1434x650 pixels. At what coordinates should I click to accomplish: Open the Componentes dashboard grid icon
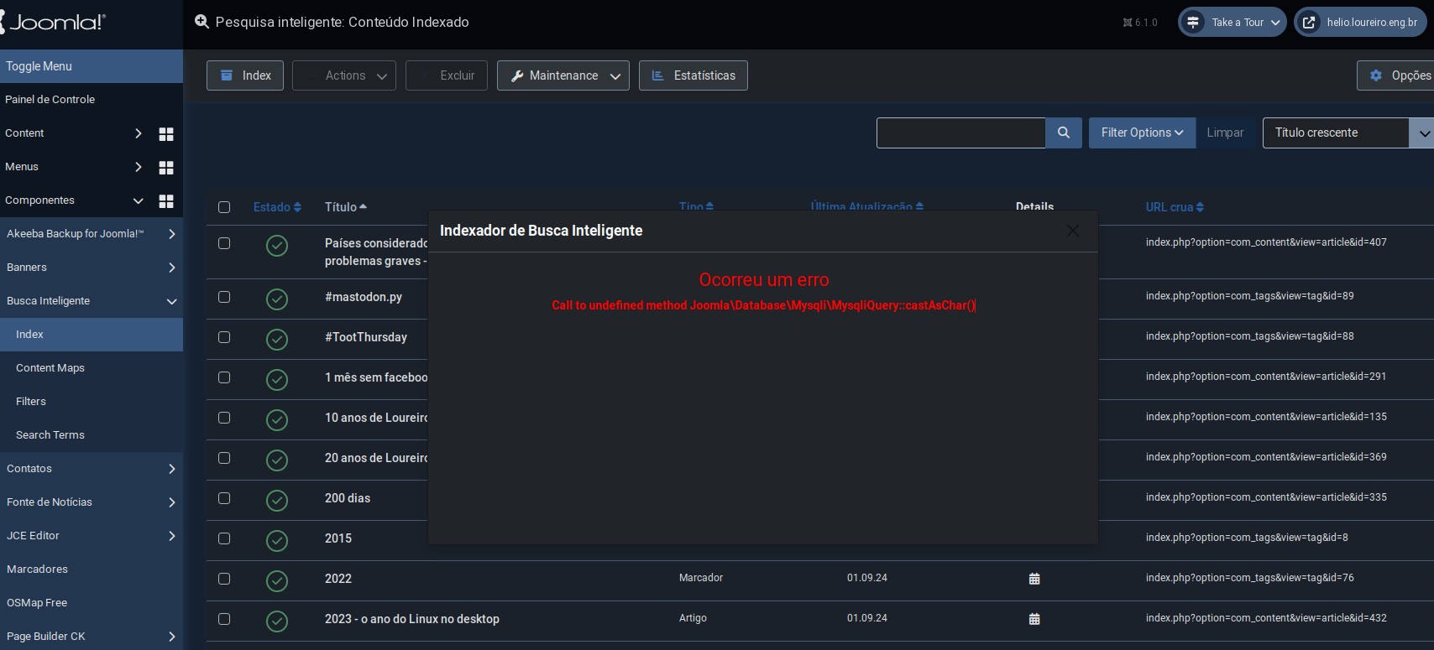(x=166, y=200)
